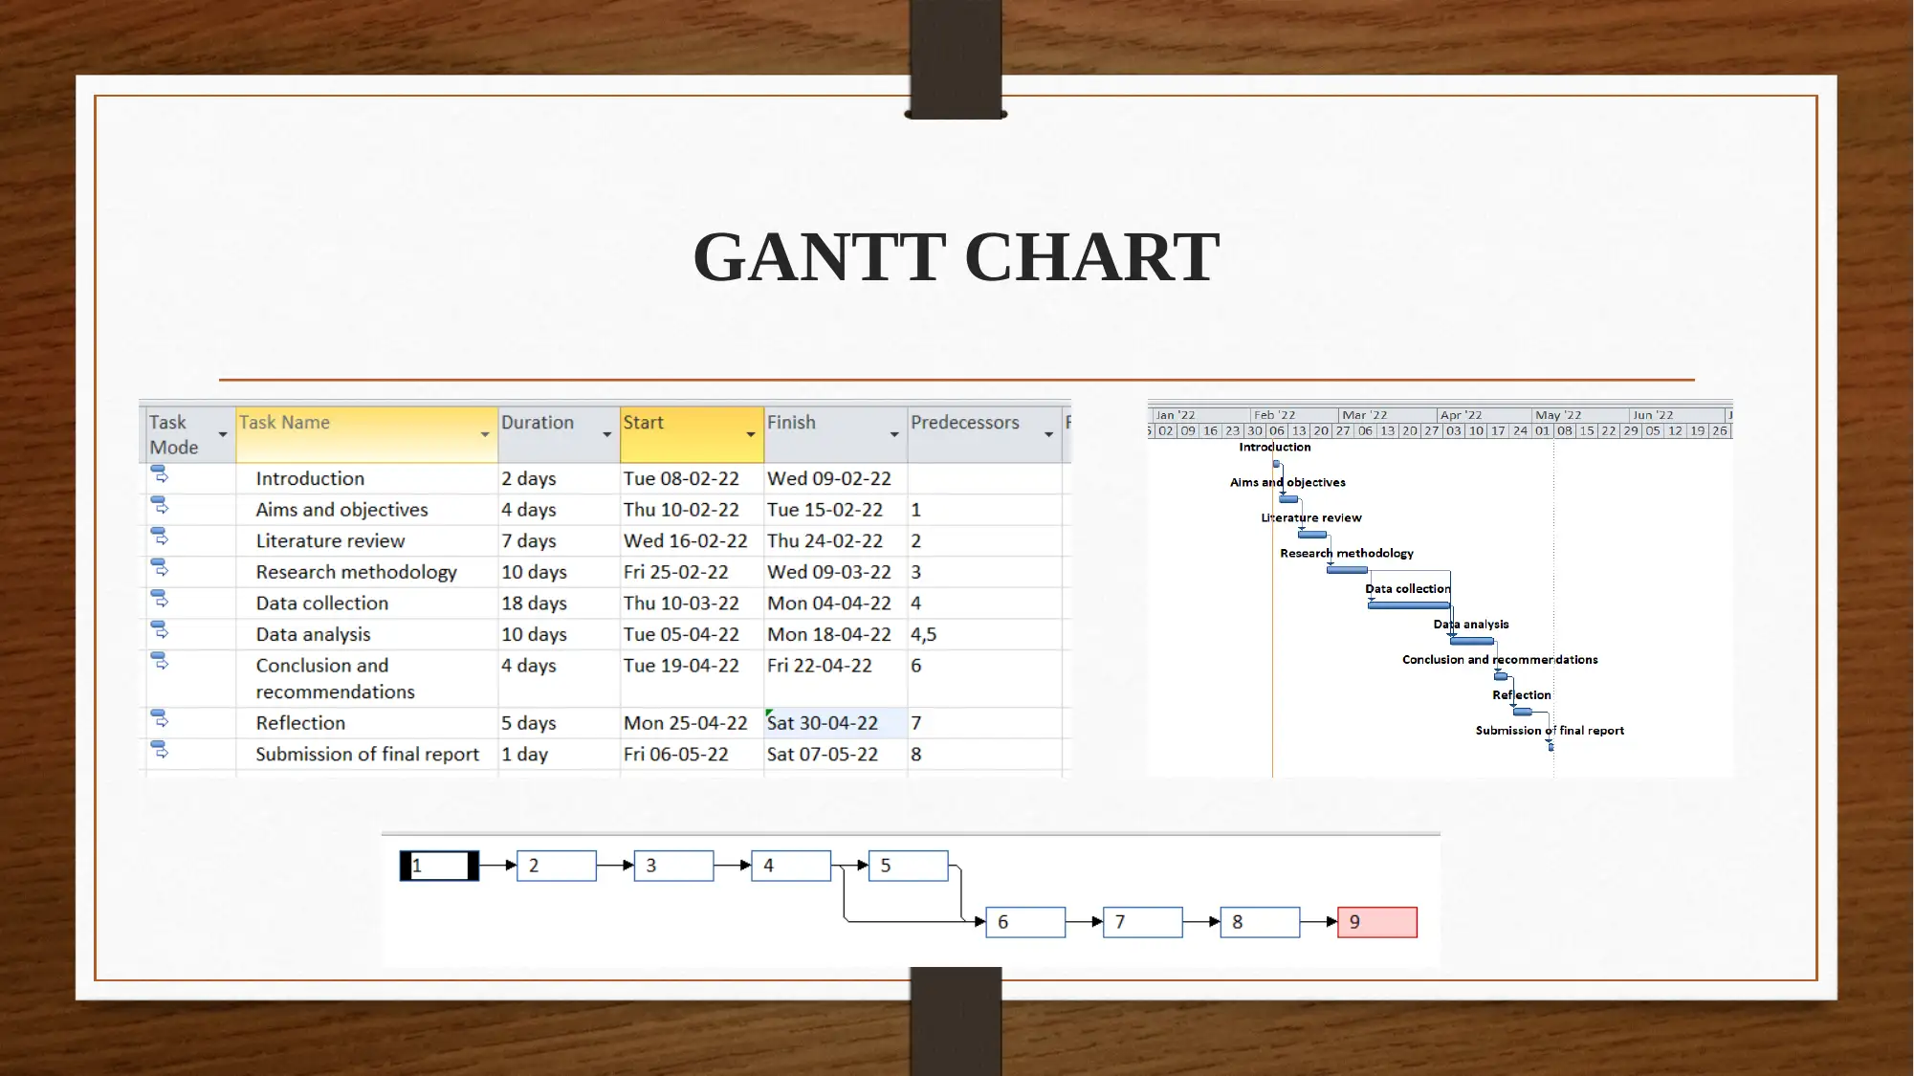The height and width of the screenshot is (1076, 1914).
Task: Select node 1 in the workflow diagram
Action: point(440,865)
